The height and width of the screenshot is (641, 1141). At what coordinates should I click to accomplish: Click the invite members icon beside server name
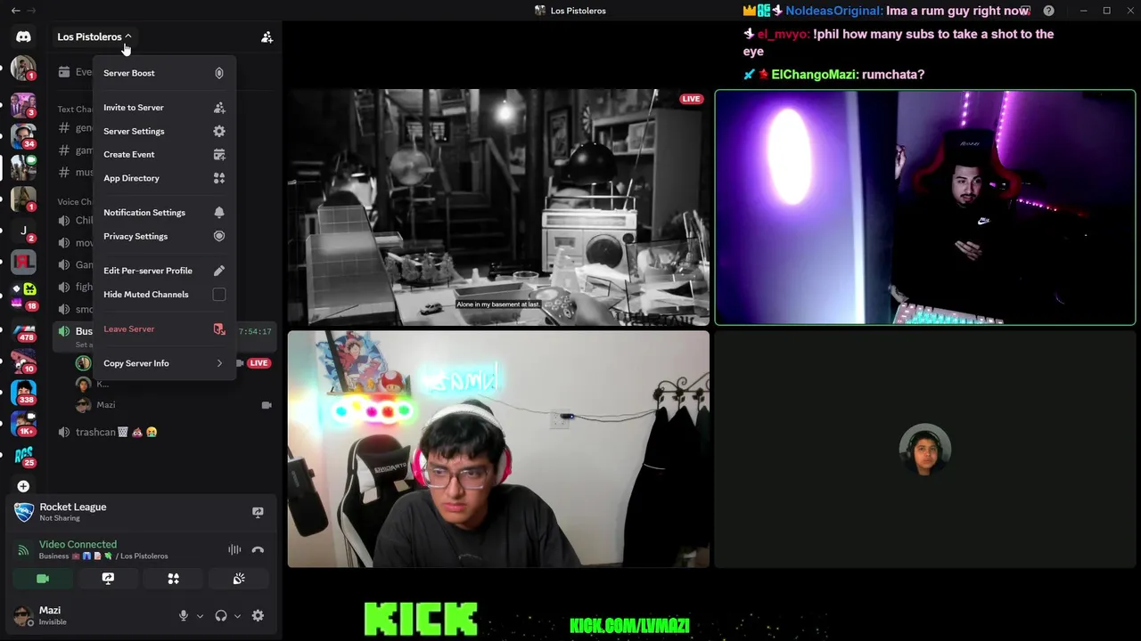(x=267, y=37)
